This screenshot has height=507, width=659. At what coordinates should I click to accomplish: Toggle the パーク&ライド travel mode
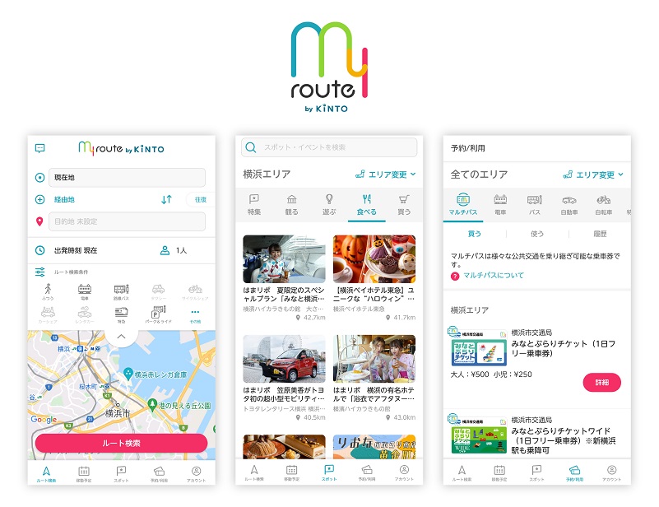pyautogui.click(x=159, y=314)
